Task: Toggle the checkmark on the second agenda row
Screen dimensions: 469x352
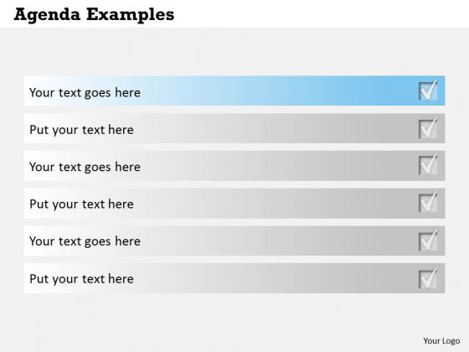Action: [428, 127]
